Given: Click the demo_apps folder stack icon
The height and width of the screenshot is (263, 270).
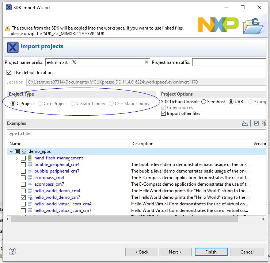Looking at the screenshot, I should [x=24, y=151].
